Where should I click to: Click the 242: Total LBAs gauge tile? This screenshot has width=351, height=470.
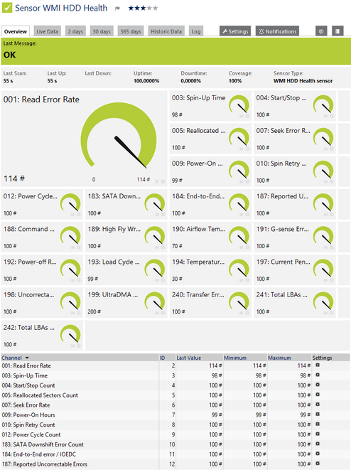(42, 336)
